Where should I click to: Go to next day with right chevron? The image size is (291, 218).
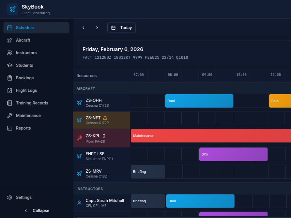tap(97, 28)
